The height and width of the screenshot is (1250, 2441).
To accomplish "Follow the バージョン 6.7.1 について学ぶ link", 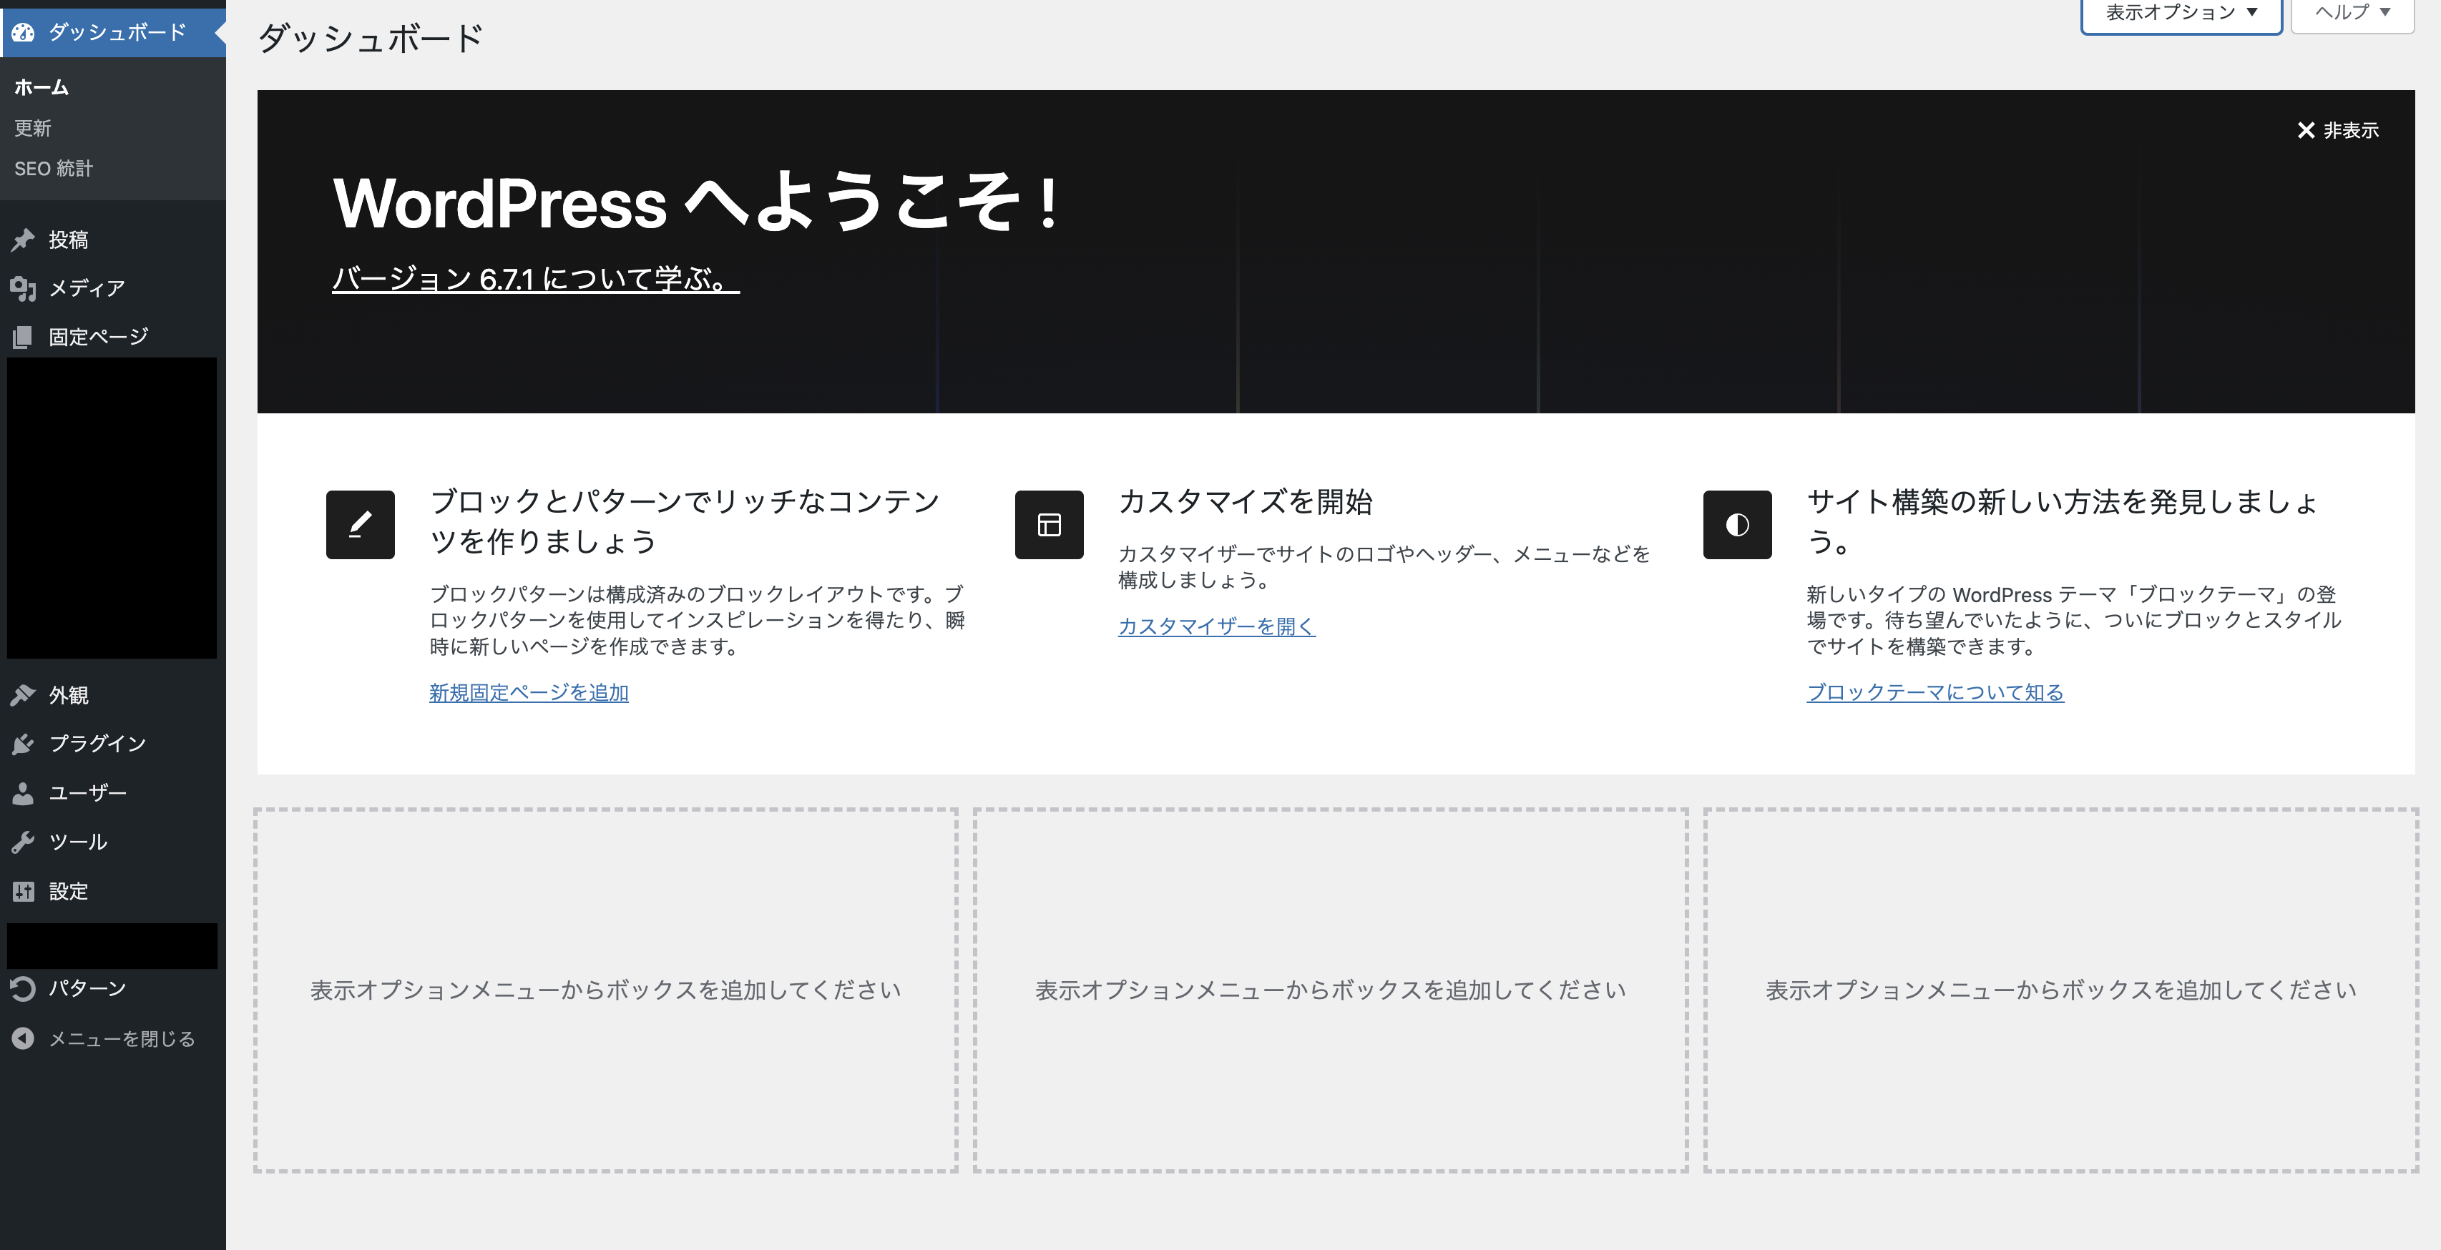I will [x=535, y=278].
